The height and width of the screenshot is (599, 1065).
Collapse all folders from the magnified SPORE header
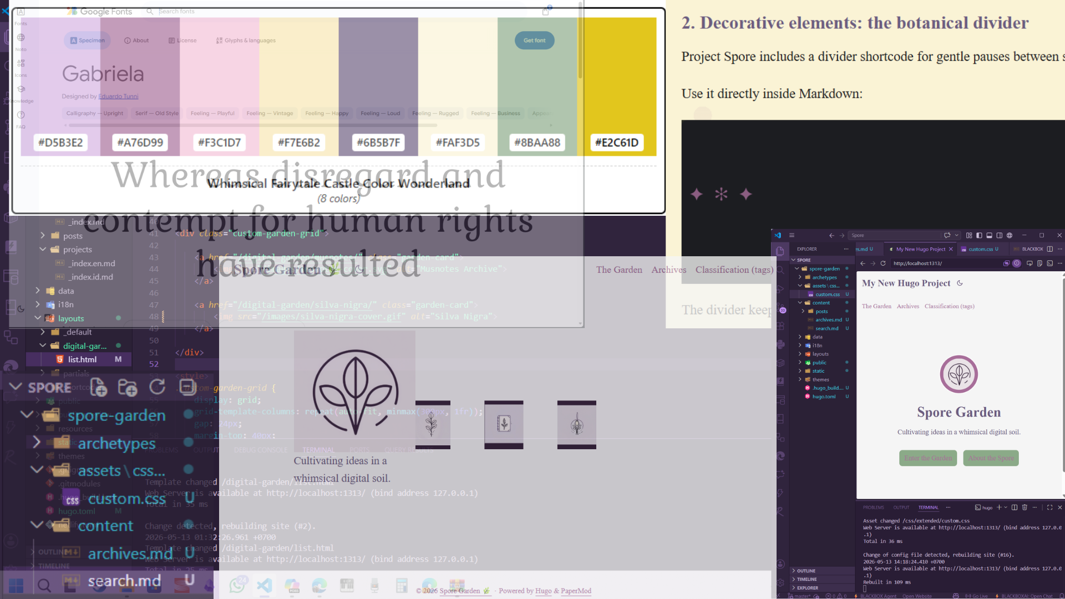[x=187, y=387]
